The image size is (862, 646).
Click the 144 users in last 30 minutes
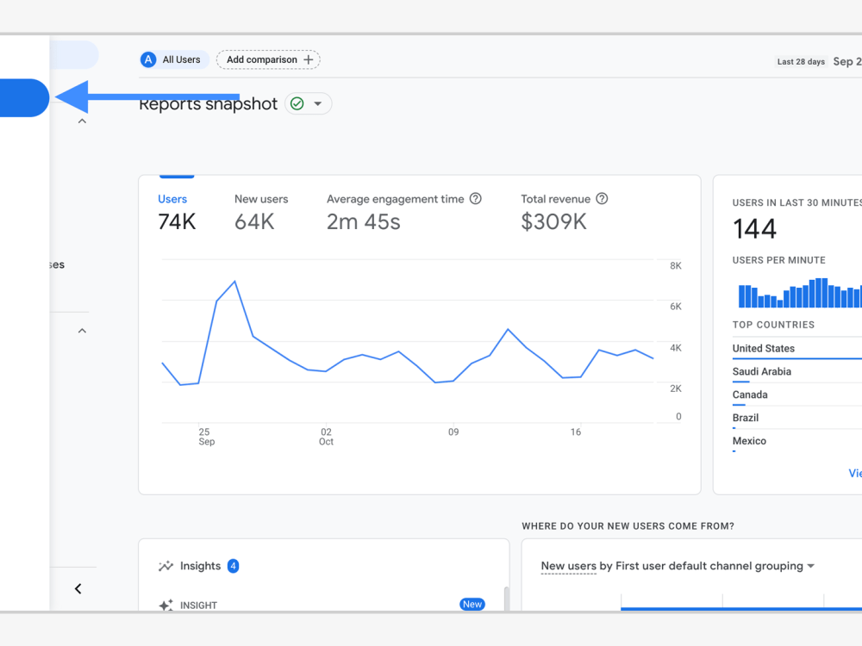755,228
